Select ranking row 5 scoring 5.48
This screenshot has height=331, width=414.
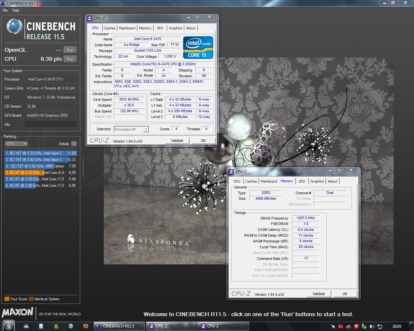pos(40,179)
